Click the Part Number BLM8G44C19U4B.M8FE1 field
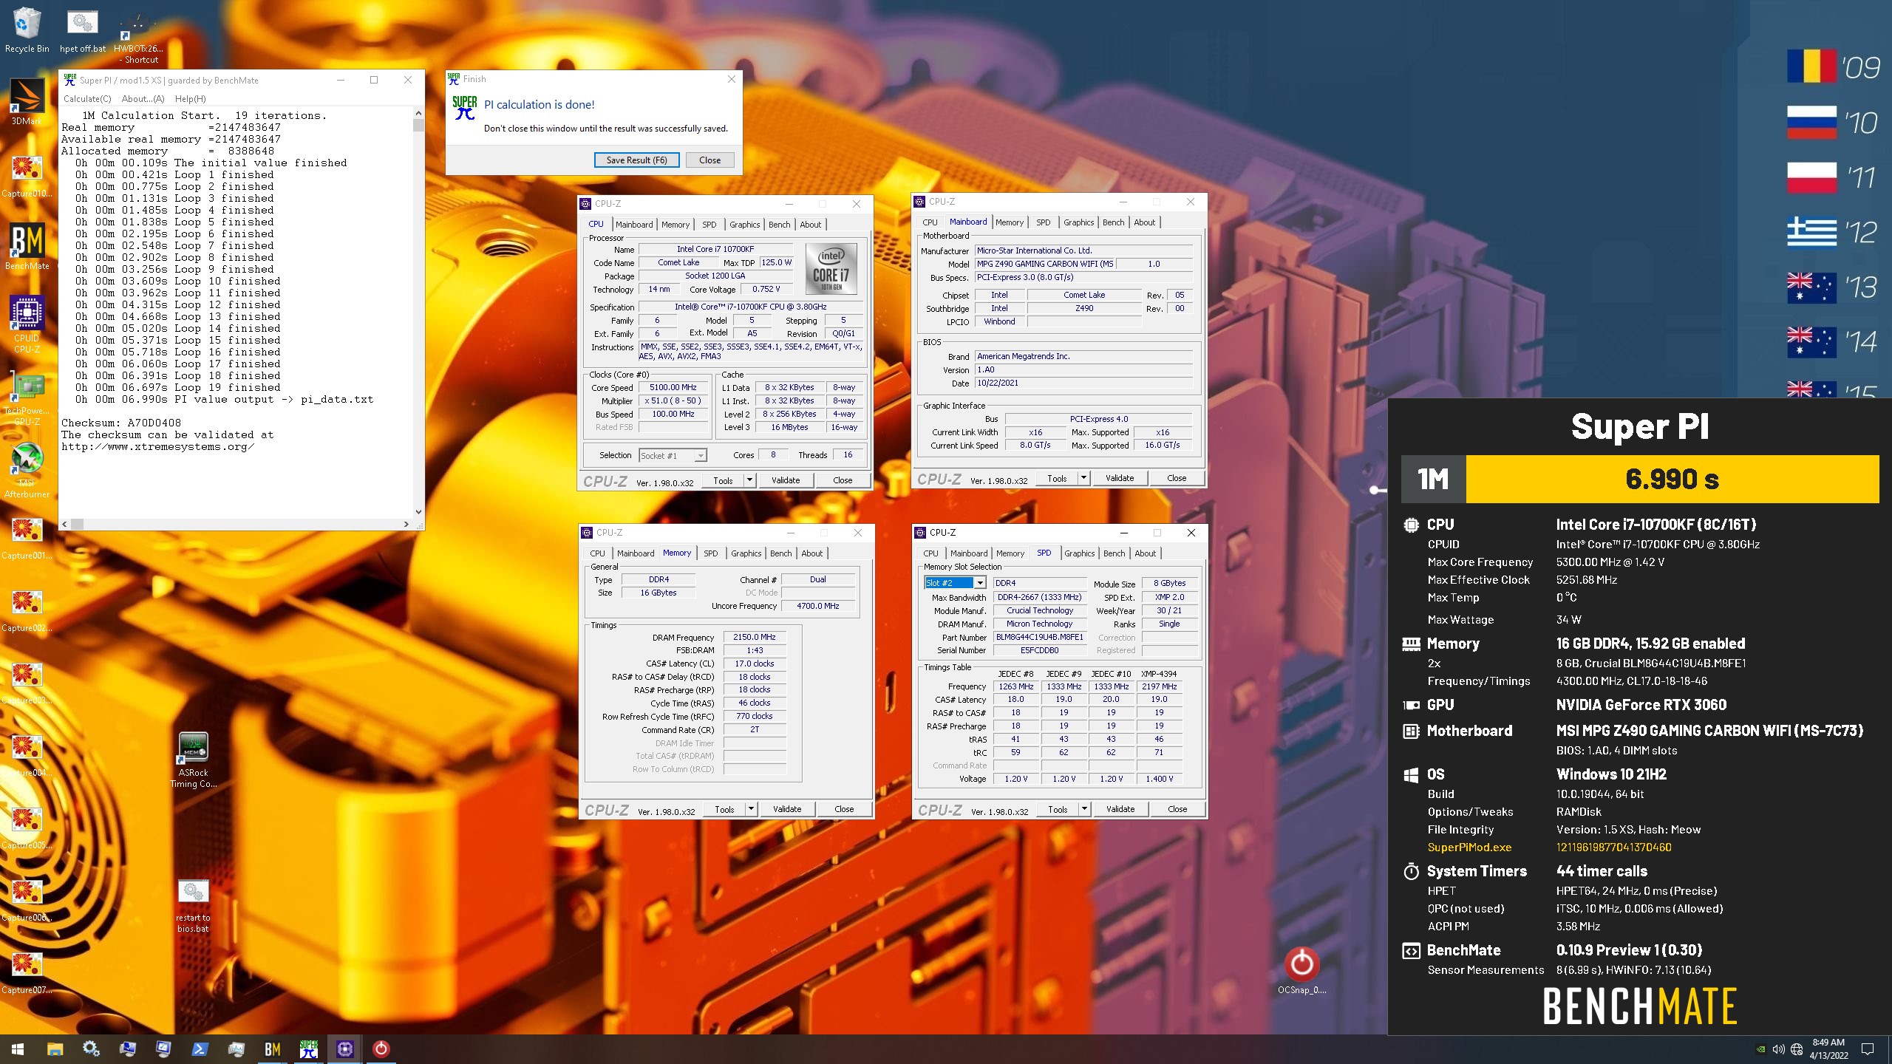1892x1064 pixels. [x=1039, y=637]
